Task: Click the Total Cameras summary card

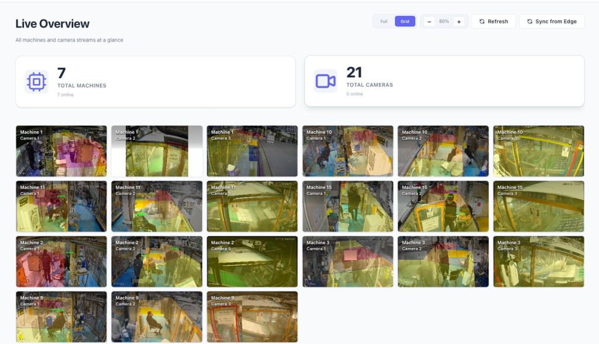Action: coord(444,81)
